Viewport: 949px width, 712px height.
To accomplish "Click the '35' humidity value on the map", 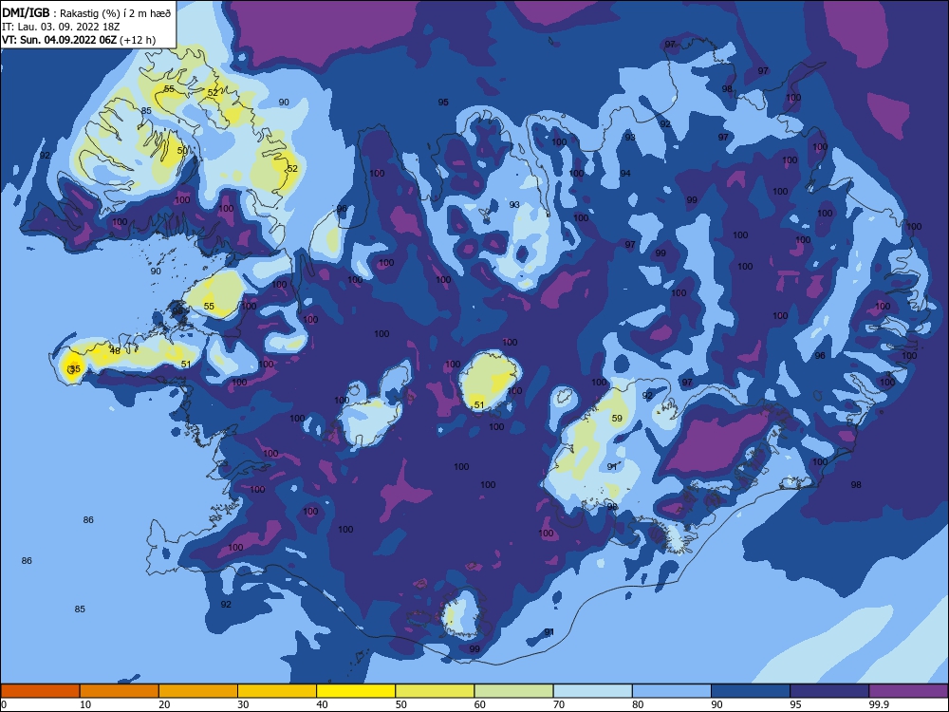I will tap(74, 368).
